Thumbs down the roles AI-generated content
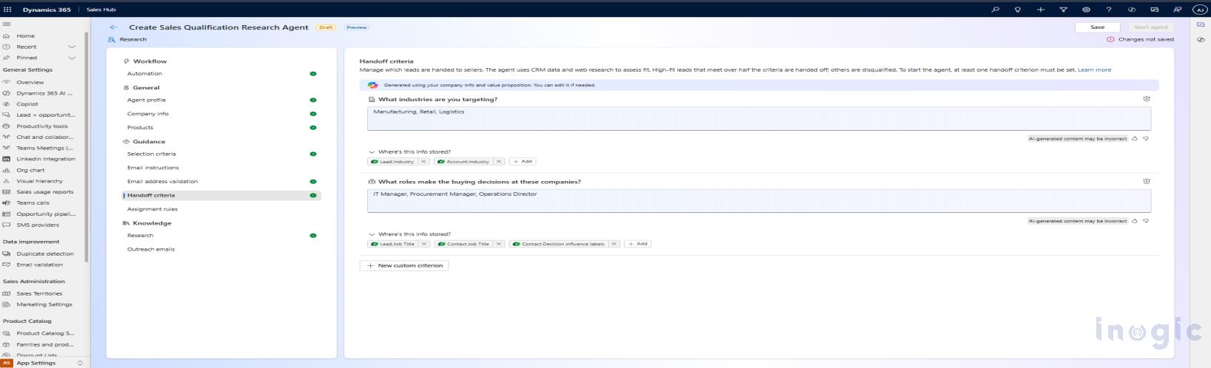The height and width of the screenshot is (368, 1211). pos(1146,221)
